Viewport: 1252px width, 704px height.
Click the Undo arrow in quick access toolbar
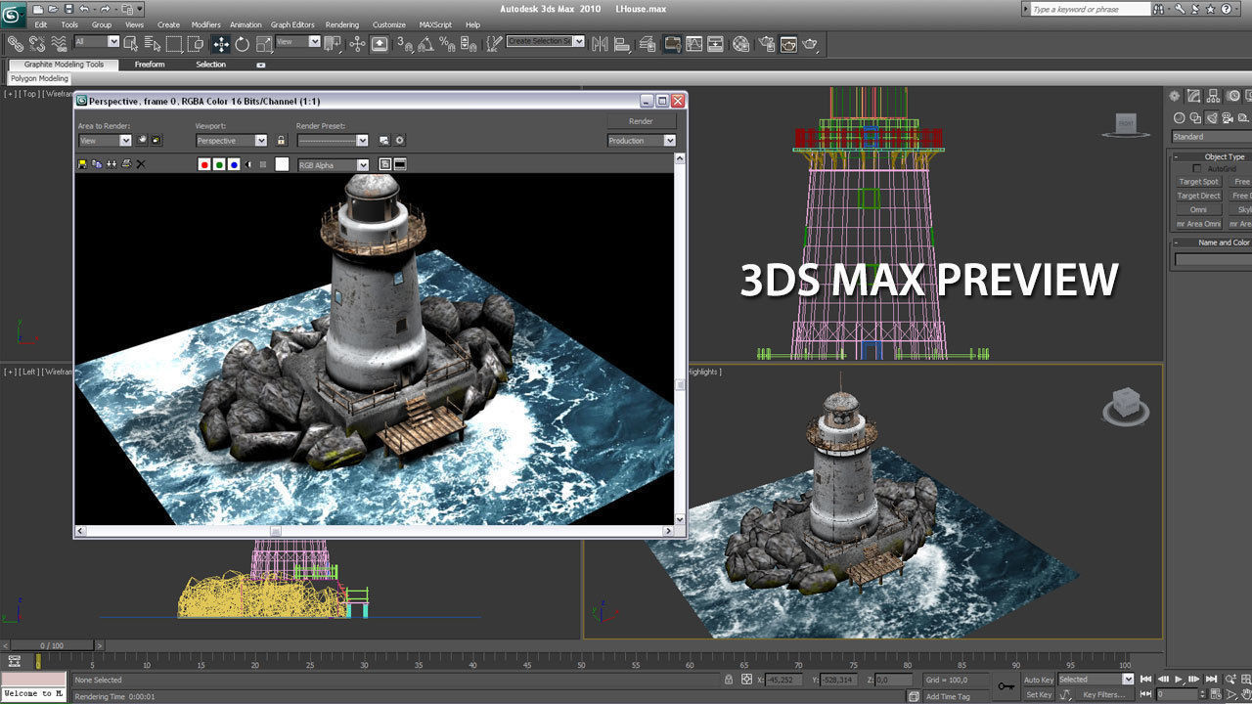point(84,9)
